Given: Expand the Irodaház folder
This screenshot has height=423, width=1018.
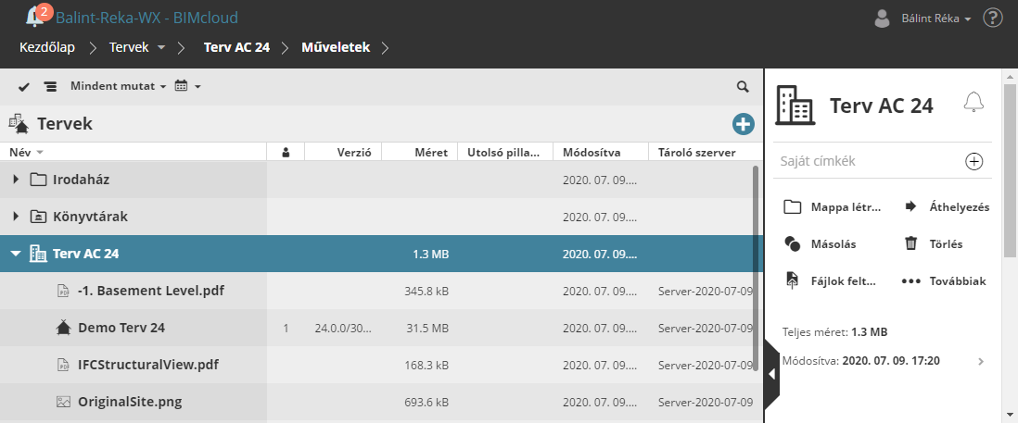Looking at the screenshot, I should pyautogui.click(x=16, y=180).
